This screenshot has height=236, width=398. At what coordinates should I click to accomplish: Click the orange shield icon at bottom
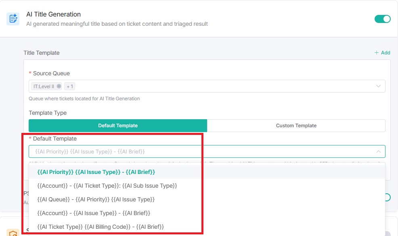(x=13, y=233)
